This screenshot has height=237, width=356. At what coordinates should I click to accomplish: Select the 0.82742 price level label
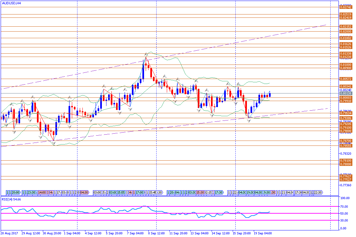[x=346, y=7]
